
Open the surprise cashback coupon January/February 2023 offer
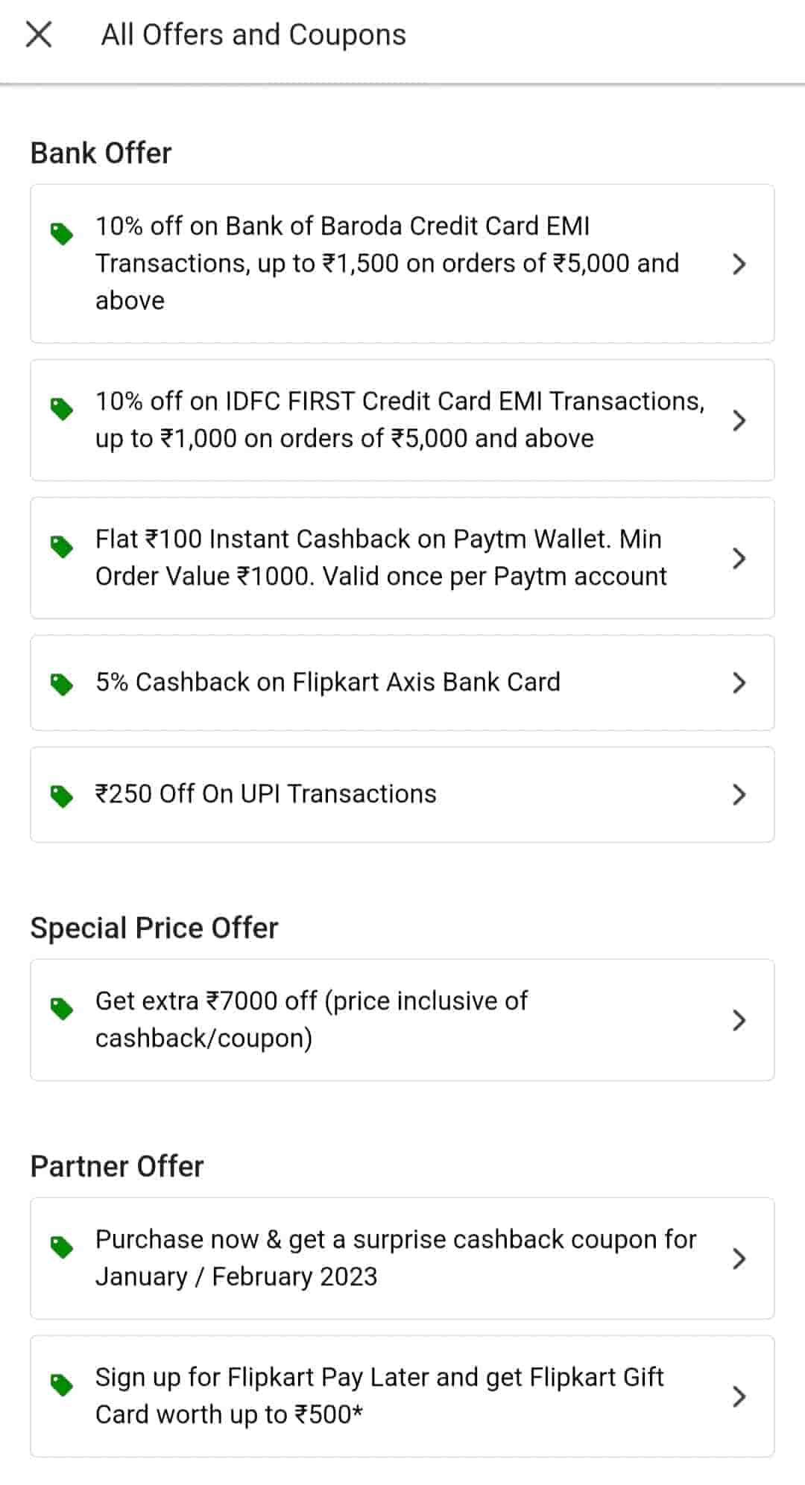[x=395, y=1258]
